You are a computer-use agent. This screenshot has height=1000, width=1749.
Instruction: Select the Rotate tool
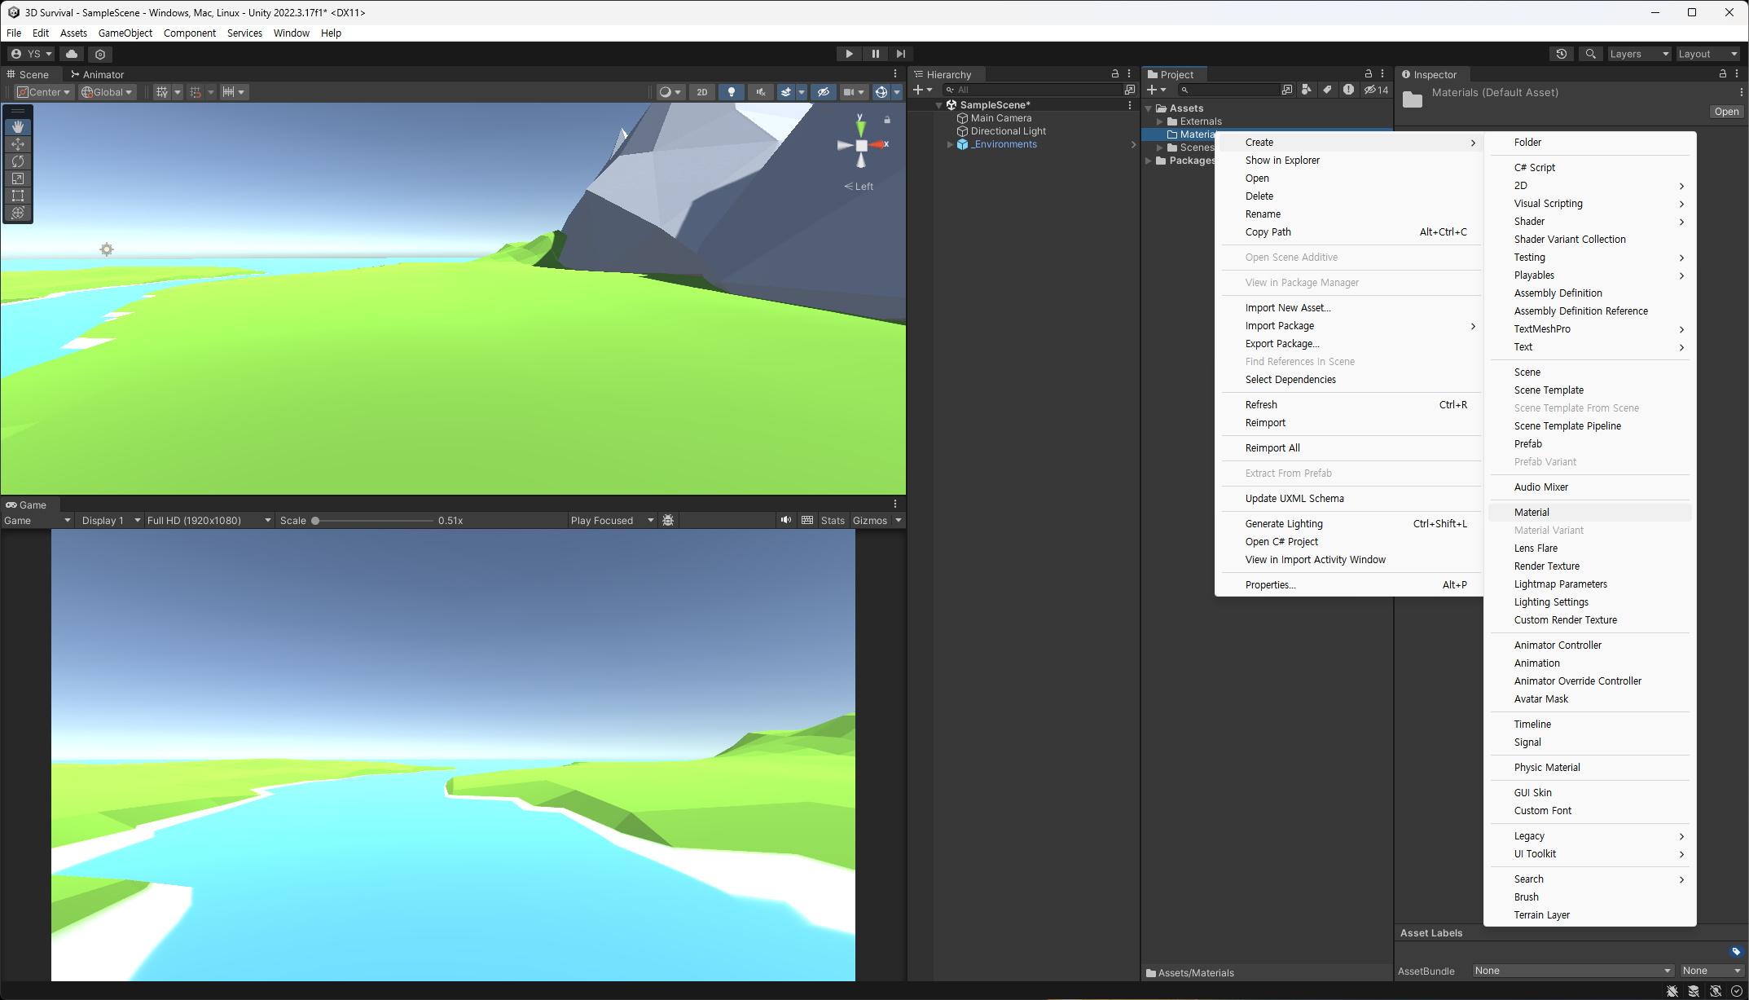pos(18,161)
